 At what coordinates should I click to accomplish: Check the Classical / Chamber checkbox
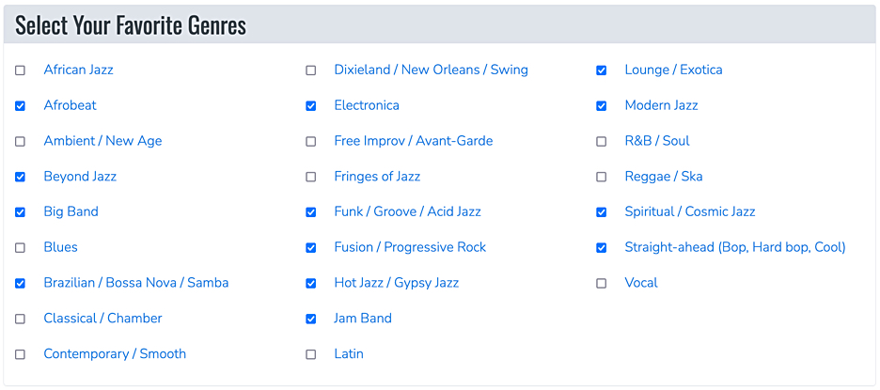(x=20, y=319)
